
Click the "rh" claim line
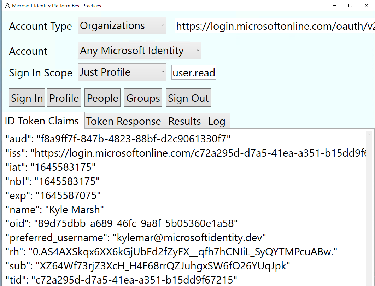(x=171, y=251)
